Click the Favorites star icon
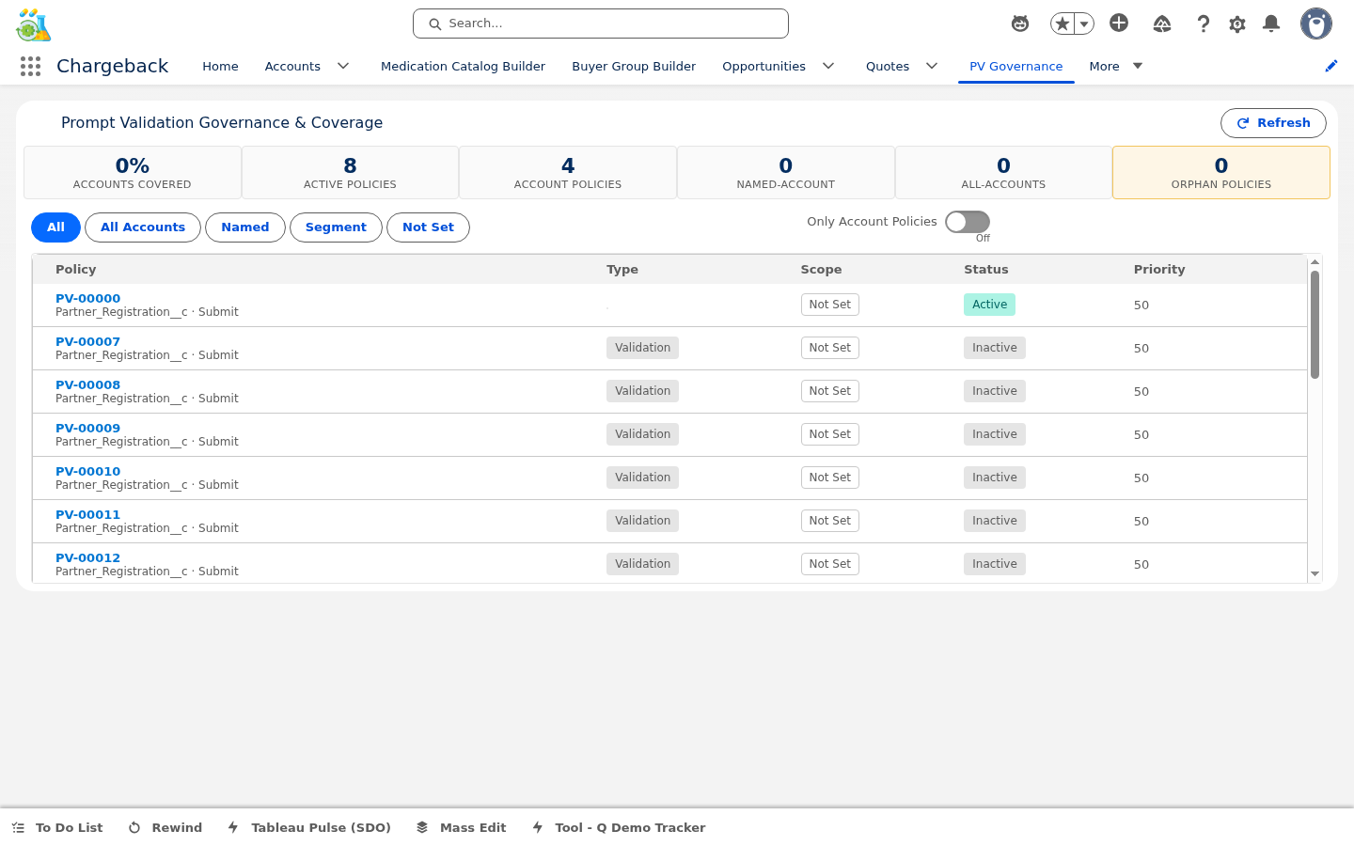 click(x=1063, y=23)
